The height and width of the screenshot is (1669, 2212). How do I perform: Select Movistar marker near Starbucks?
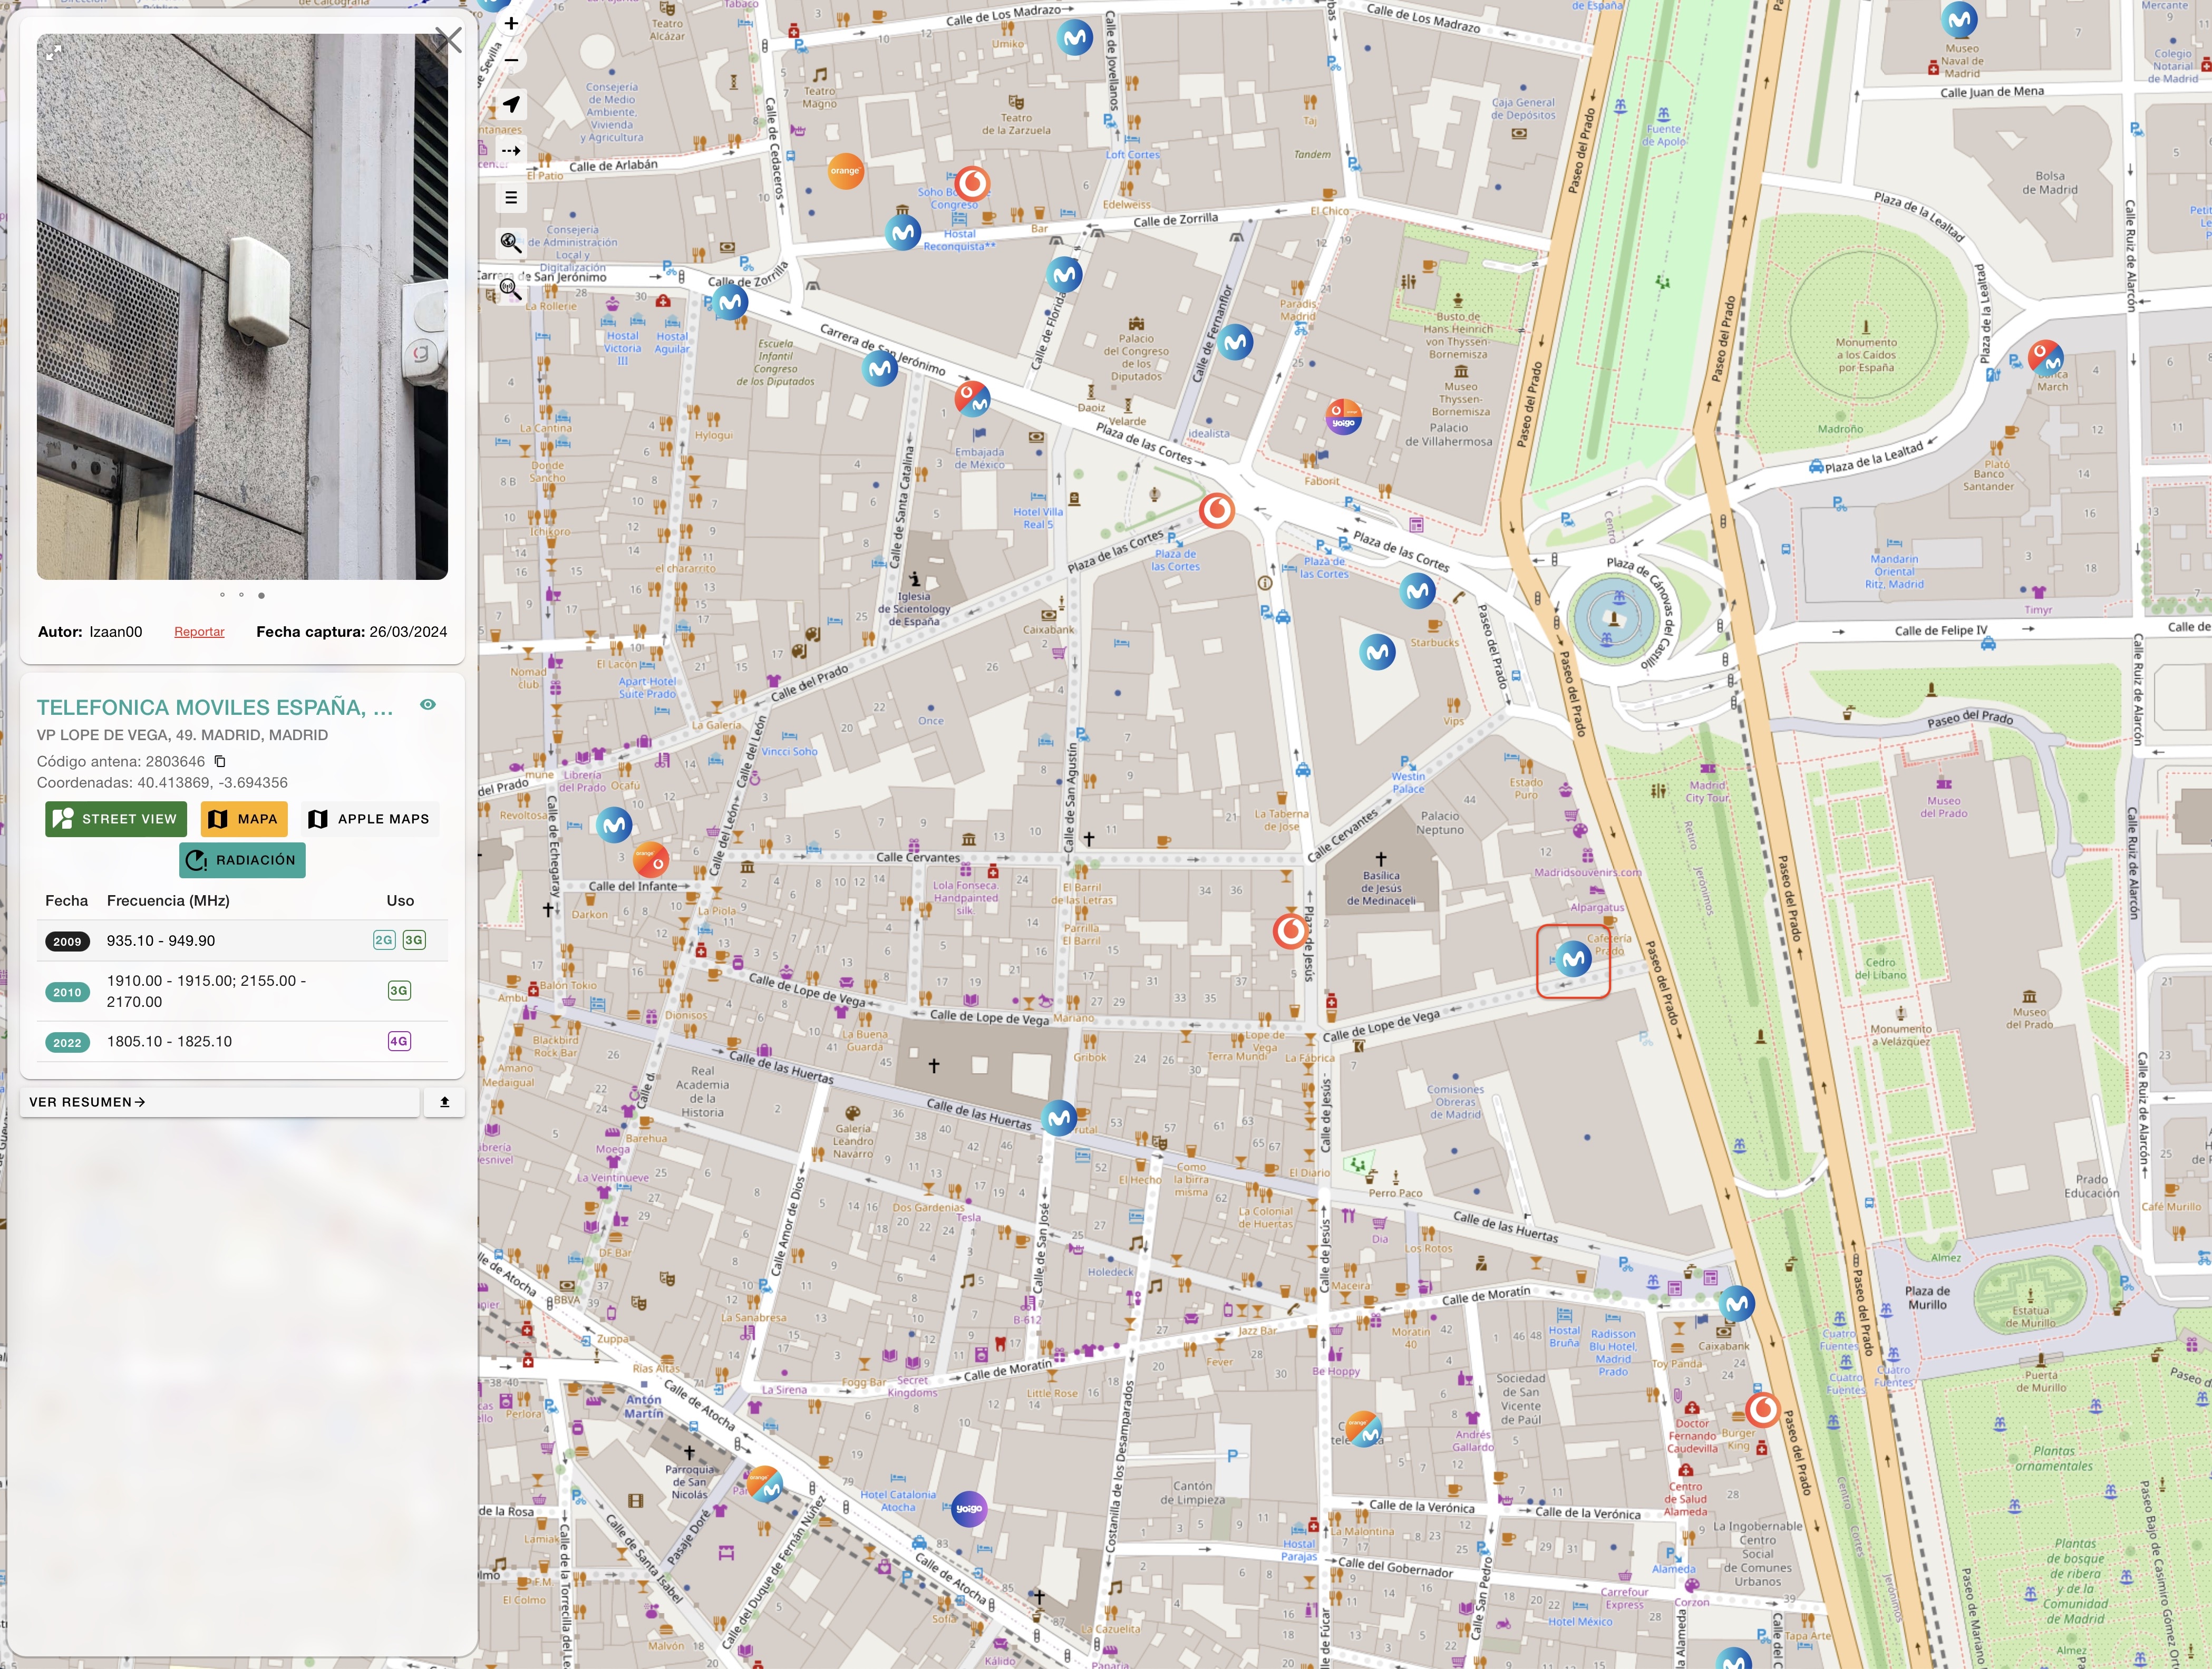coord(1418,592)
